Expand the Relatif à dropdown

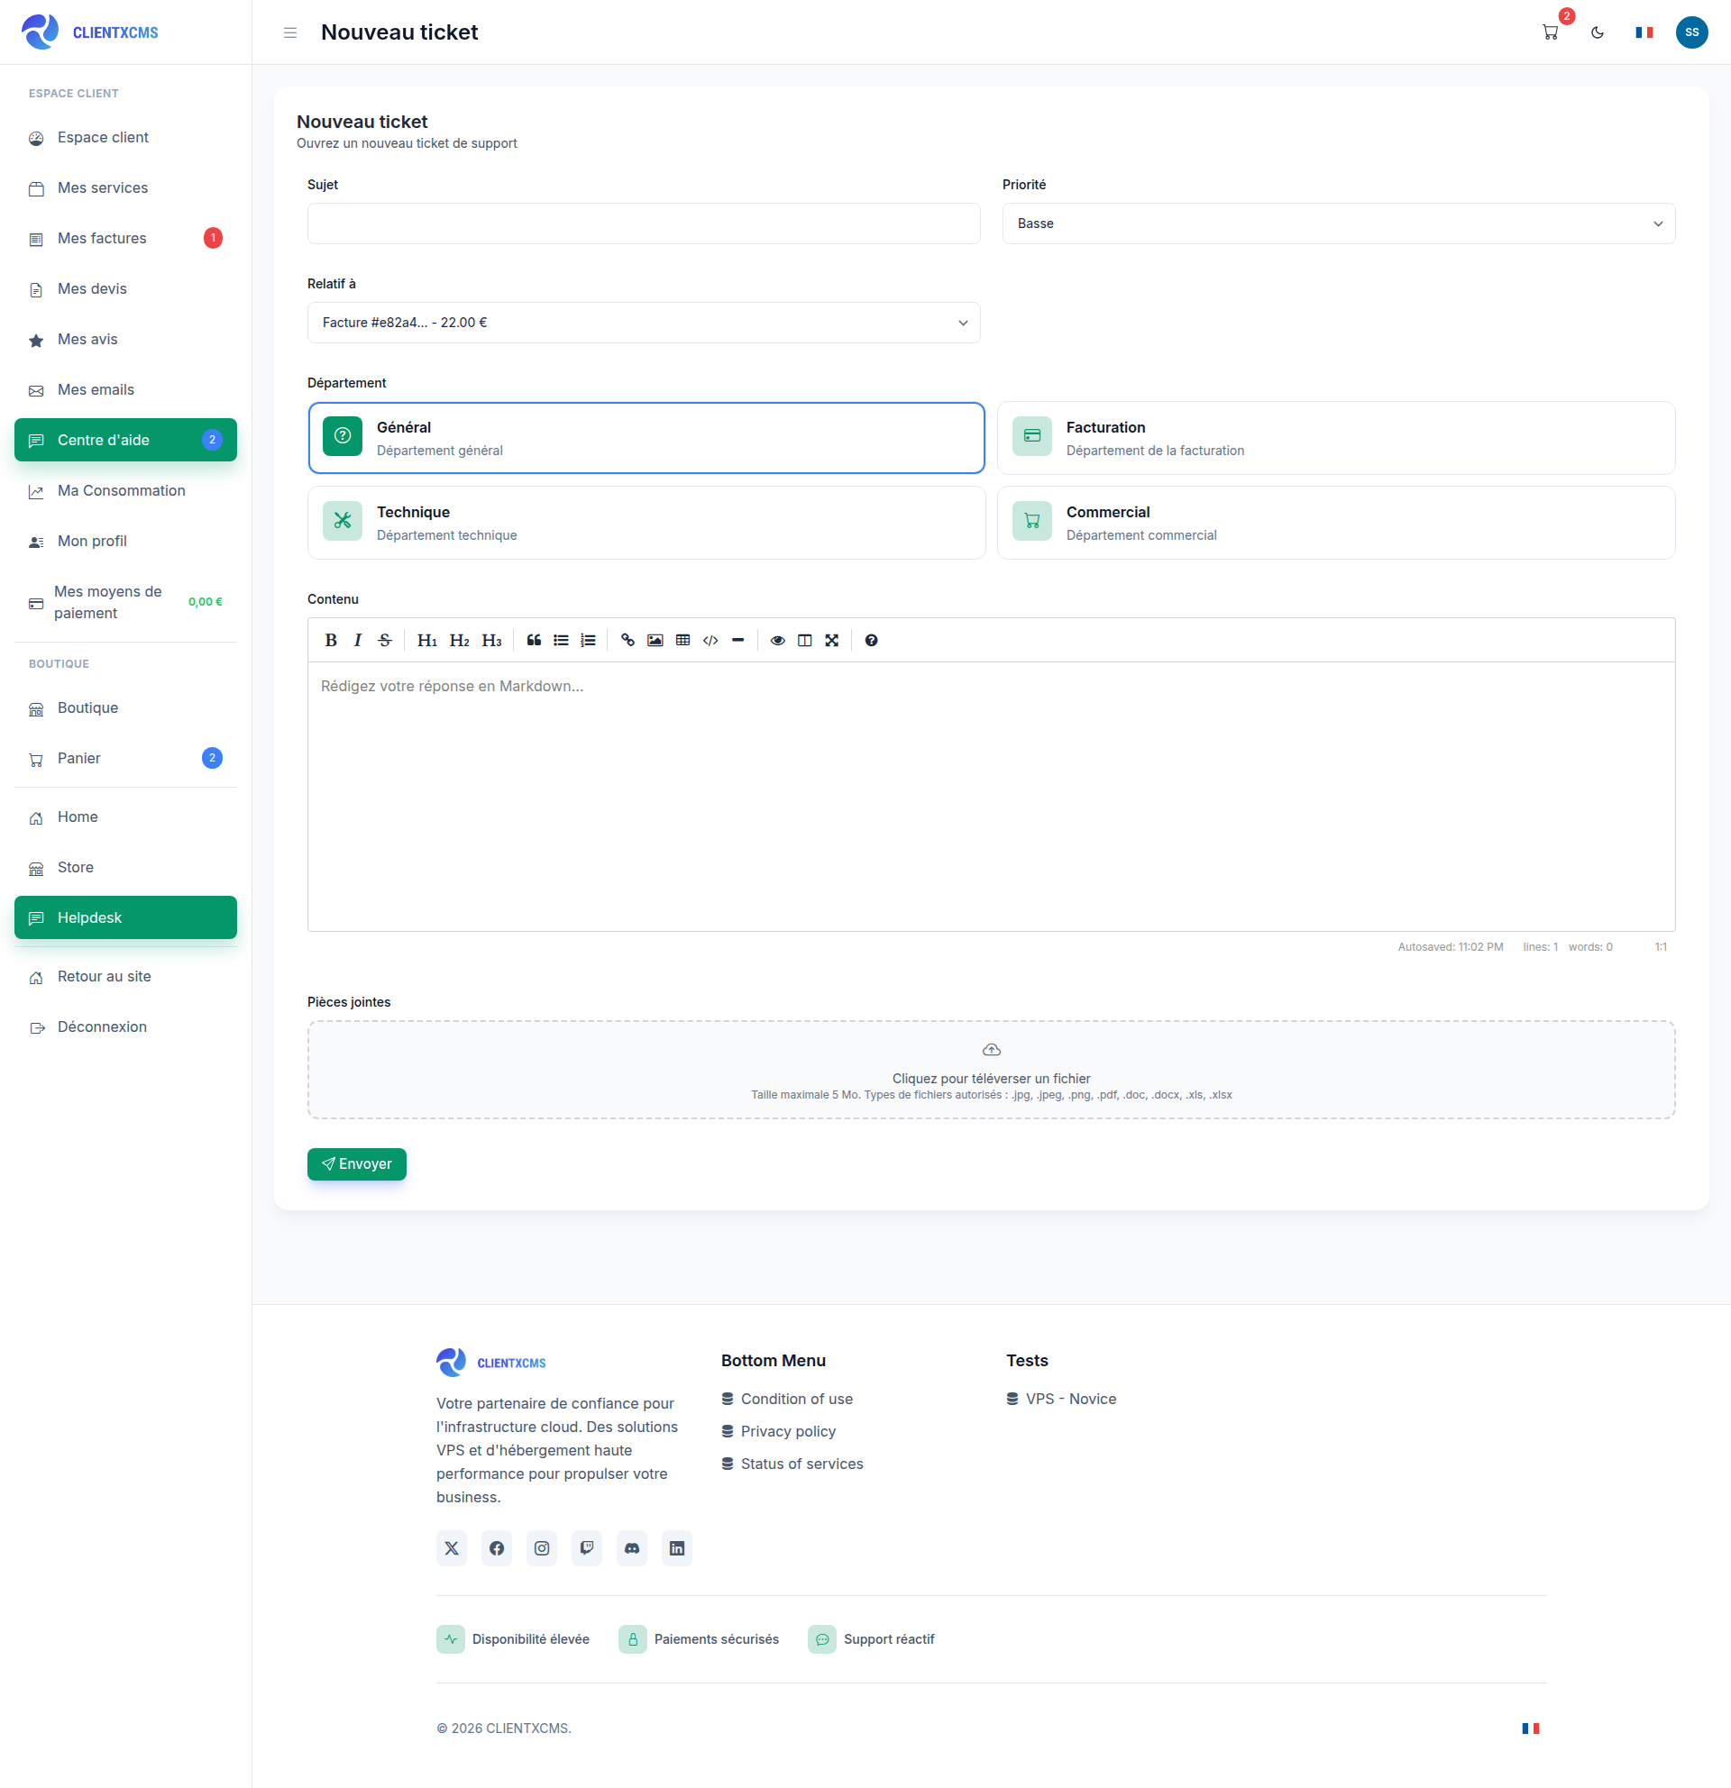coord(644,323)
